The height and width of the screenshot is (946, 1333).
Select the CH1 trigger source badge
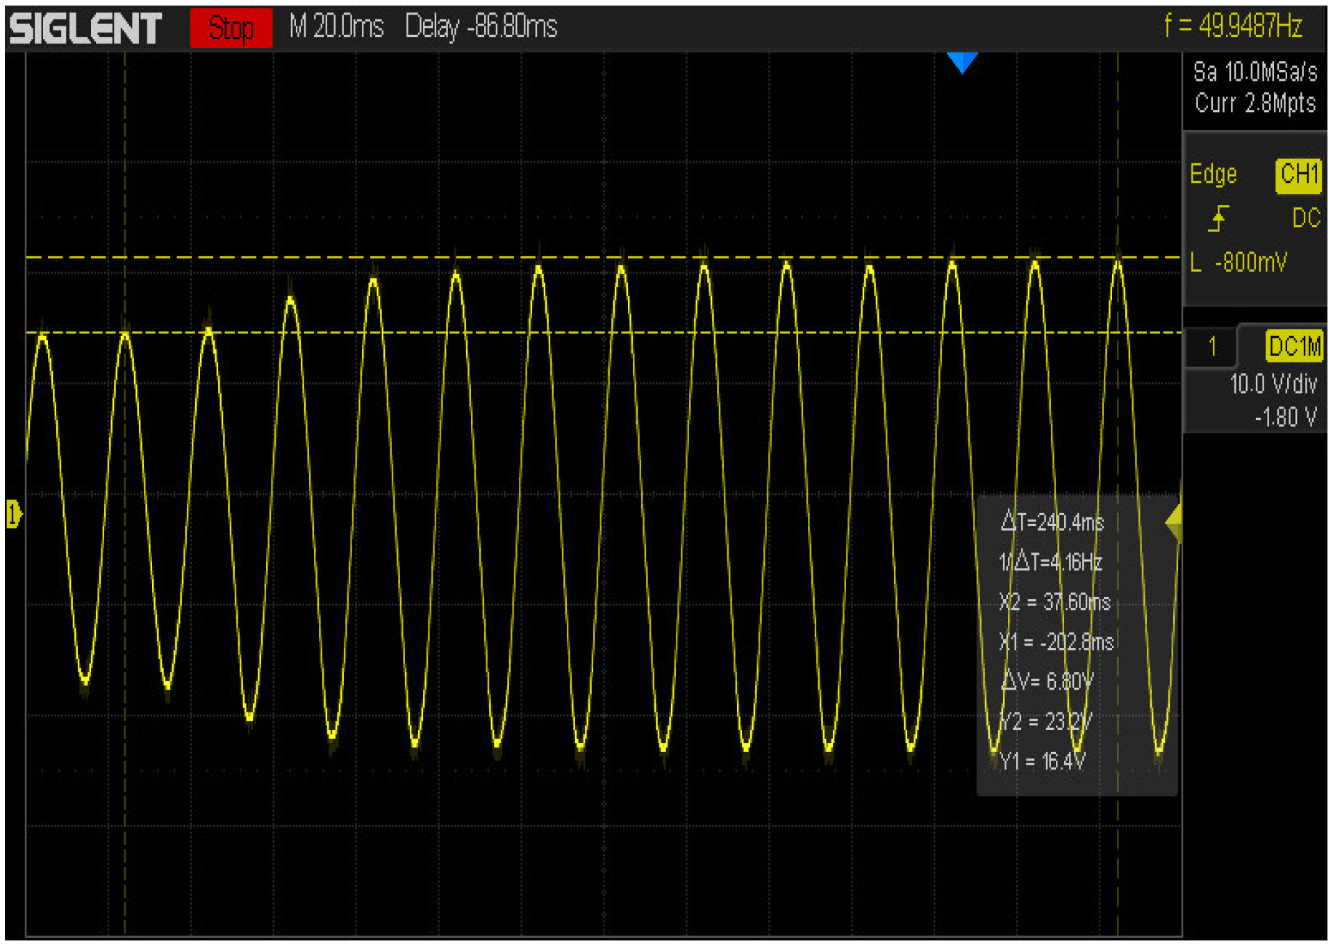click(1298, 174)
